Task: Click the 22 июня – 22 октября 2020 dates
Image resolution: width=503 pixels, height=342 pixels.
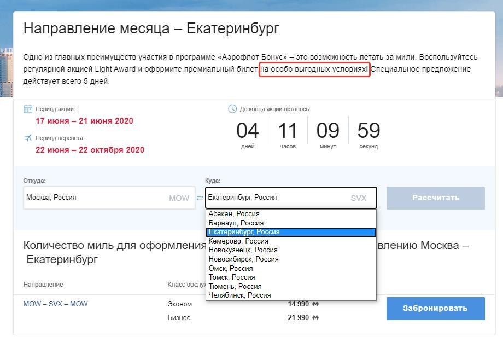Action: click(x=90, y=150)
